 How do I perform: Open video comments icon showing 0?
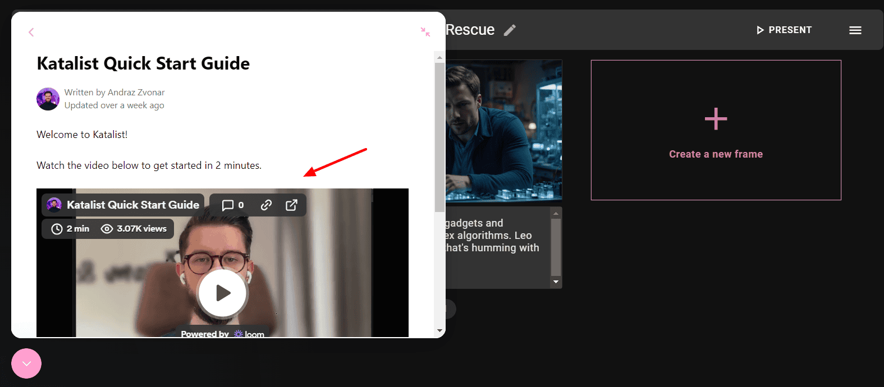pos(233,205)
